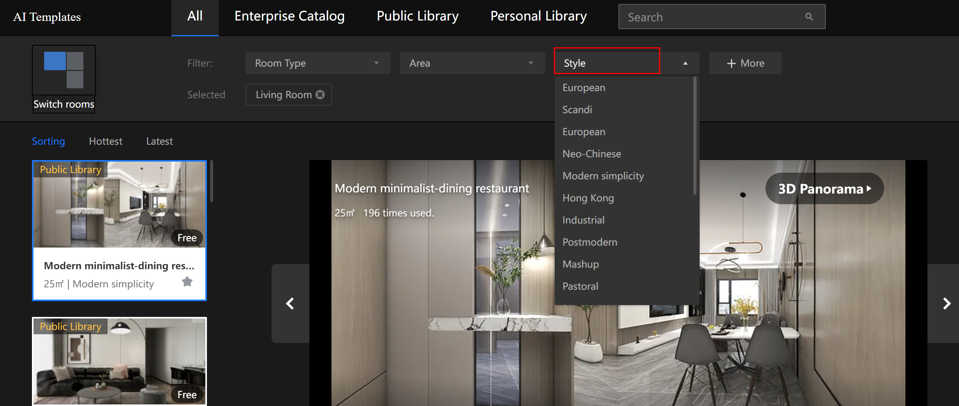959x406 pixels.
Task: Select Postmodern style option
Action: tap(624, 242)
